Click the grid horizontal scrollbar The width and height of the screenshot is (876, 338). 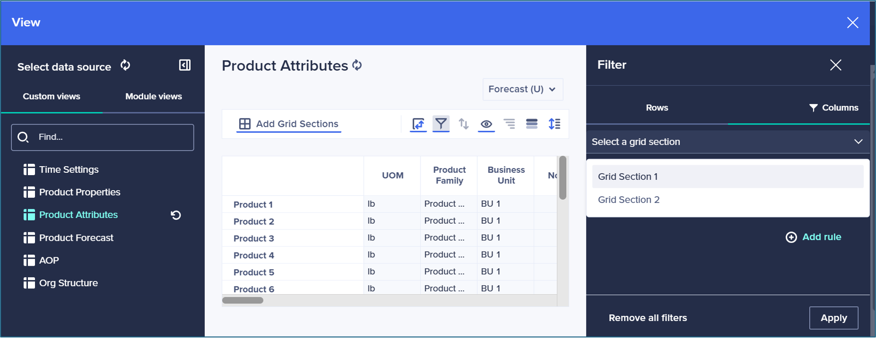click(x=243, y=300)
